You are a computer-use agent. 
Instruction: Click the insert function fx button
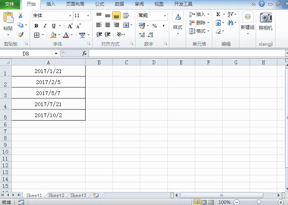pyautogui.click(x=84, y=54)
